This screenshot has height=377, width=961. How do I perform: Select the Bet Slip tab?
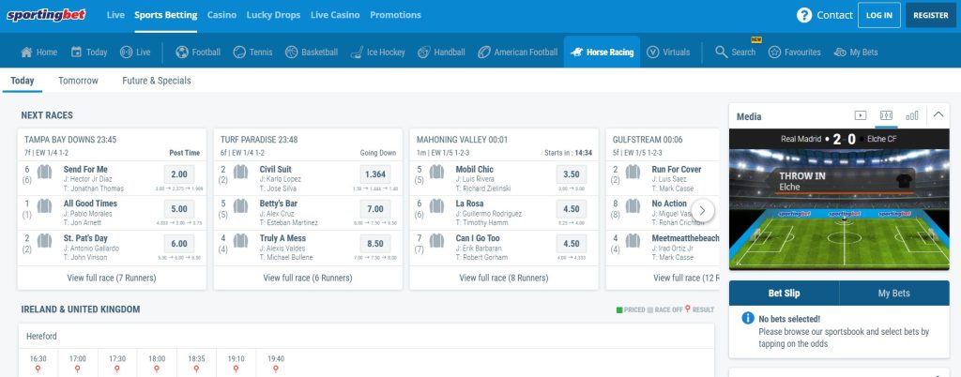[784, 294]
